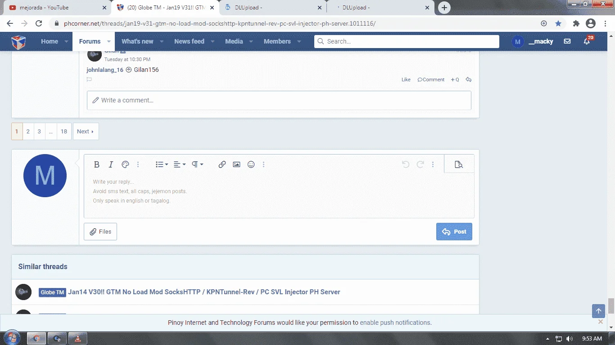This screenshot has width=615, height=345.
Task: Open the volume control in system tray
Action: [x=570, y=339]
